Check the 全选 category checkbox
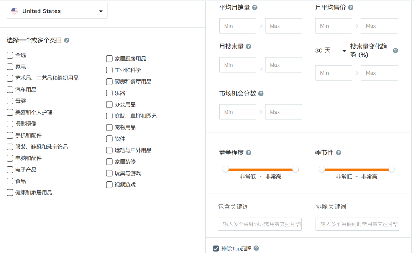 (10, 55)
